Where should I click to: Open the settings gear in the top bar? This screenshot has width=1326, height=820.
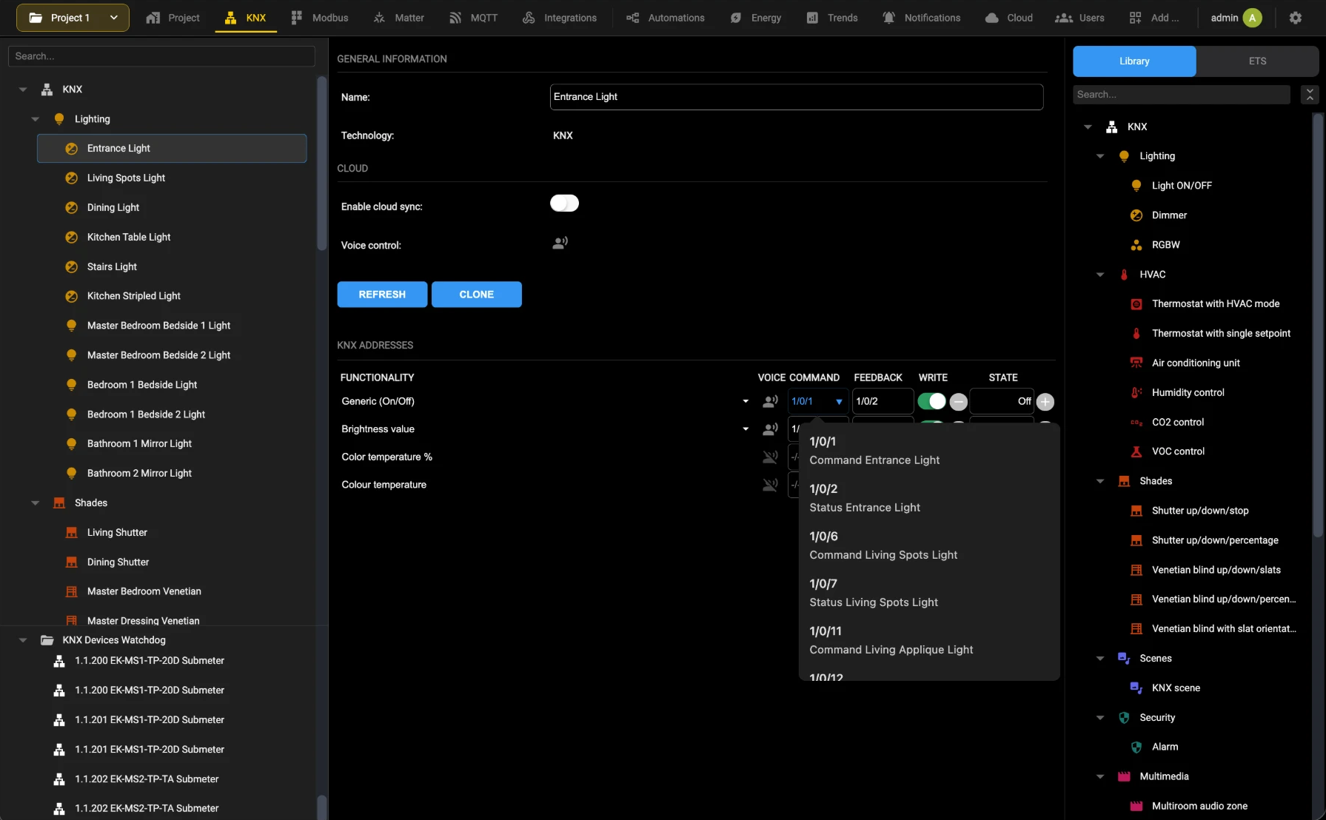[1295, 18]
